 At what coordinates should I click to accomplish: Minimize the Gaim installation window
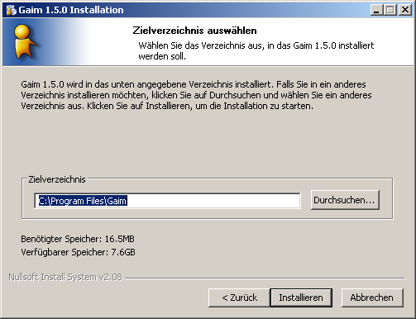click(x=376, y=10)
